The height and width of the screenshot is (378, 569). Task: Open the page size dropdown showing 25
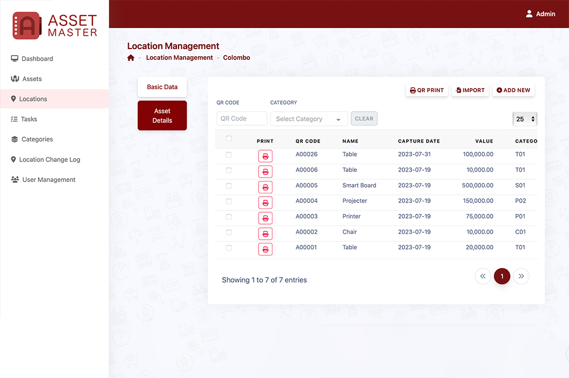pos(524,119)
